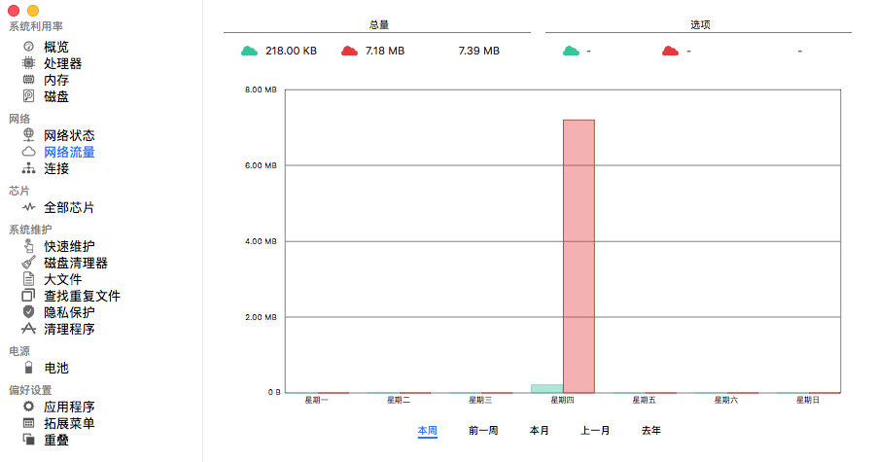
Task: Switch to the 上一月 last-month tab
Action: point(595,431)
